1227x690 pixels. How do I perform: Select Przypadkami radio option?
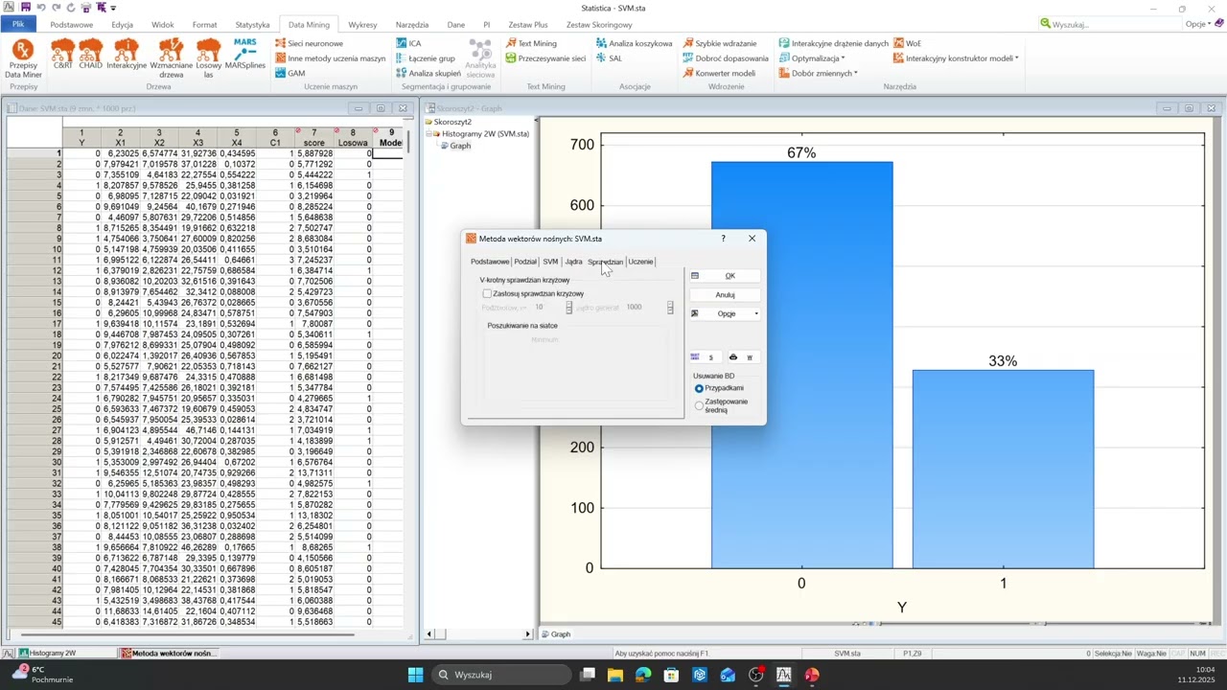[699, 388]
